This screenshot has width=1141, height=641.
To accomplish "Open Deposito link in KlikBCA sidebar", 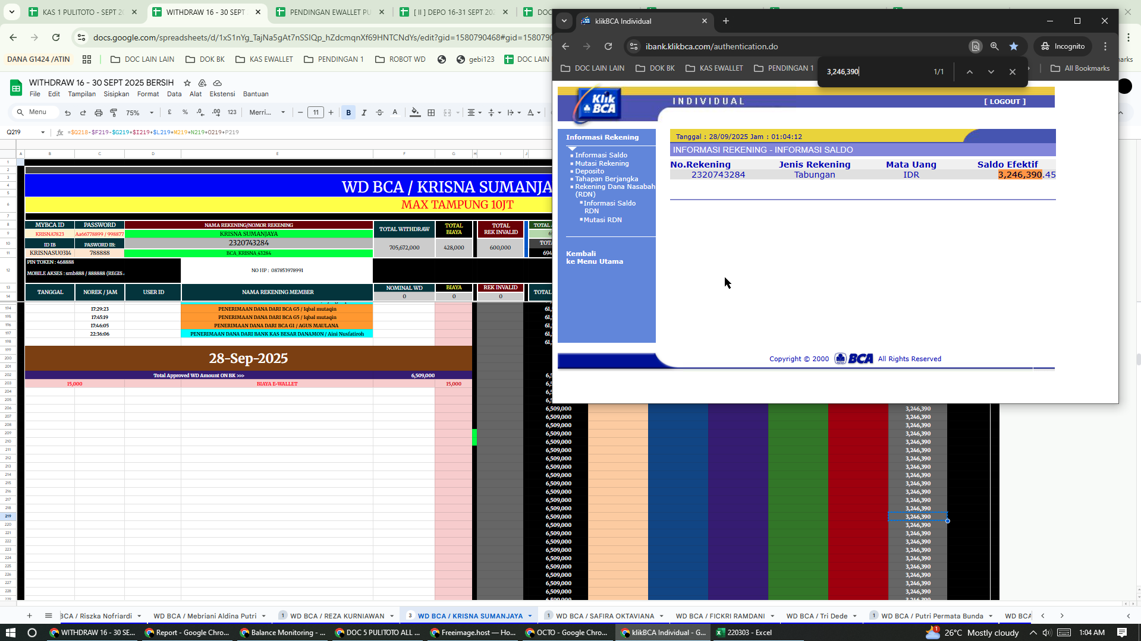I will pos(589,171).
